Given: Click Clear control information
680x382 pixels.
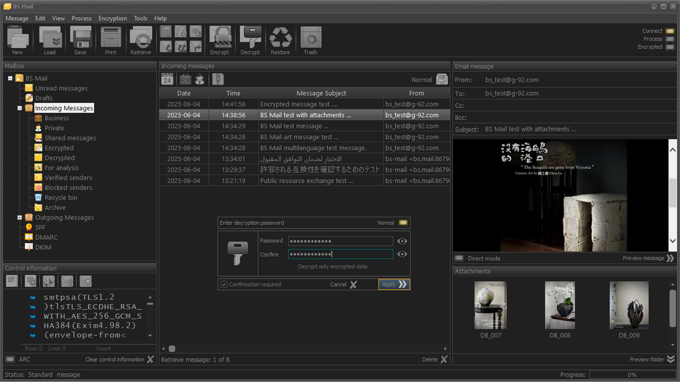Looking at the screenshot, I should (120, 359).
